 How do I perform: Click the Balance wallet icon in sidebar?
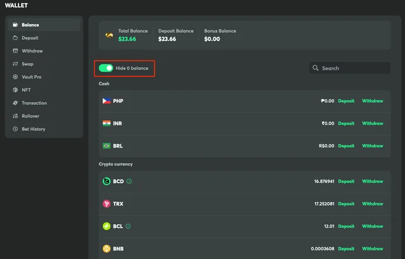(15, 25)
